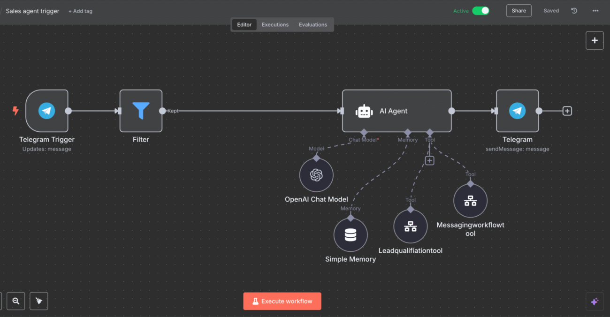Open the Evaluations tab
The height and width of the screenshot is (317, 610).
313,24
